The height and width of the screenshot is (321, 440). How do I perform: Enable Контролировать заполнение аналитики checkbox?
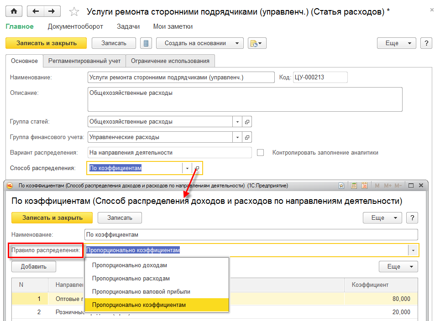pyautogui.click(x=261, y=153)
